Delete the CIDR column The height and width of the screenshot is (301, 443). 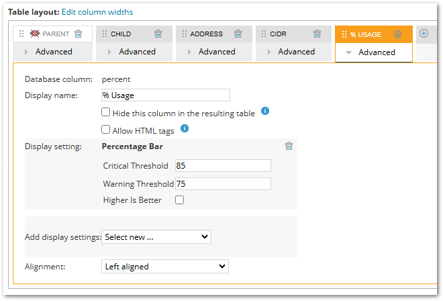(317, 34)
